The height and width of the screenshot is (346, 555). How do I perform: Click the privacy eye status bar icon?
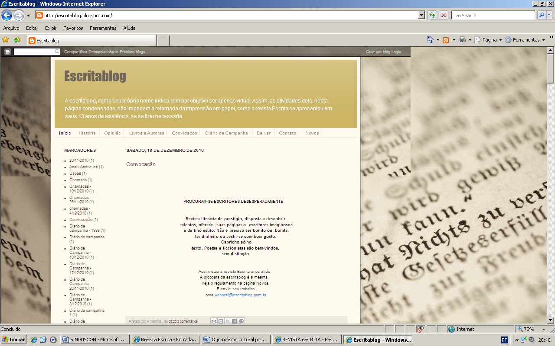point(420,329)
